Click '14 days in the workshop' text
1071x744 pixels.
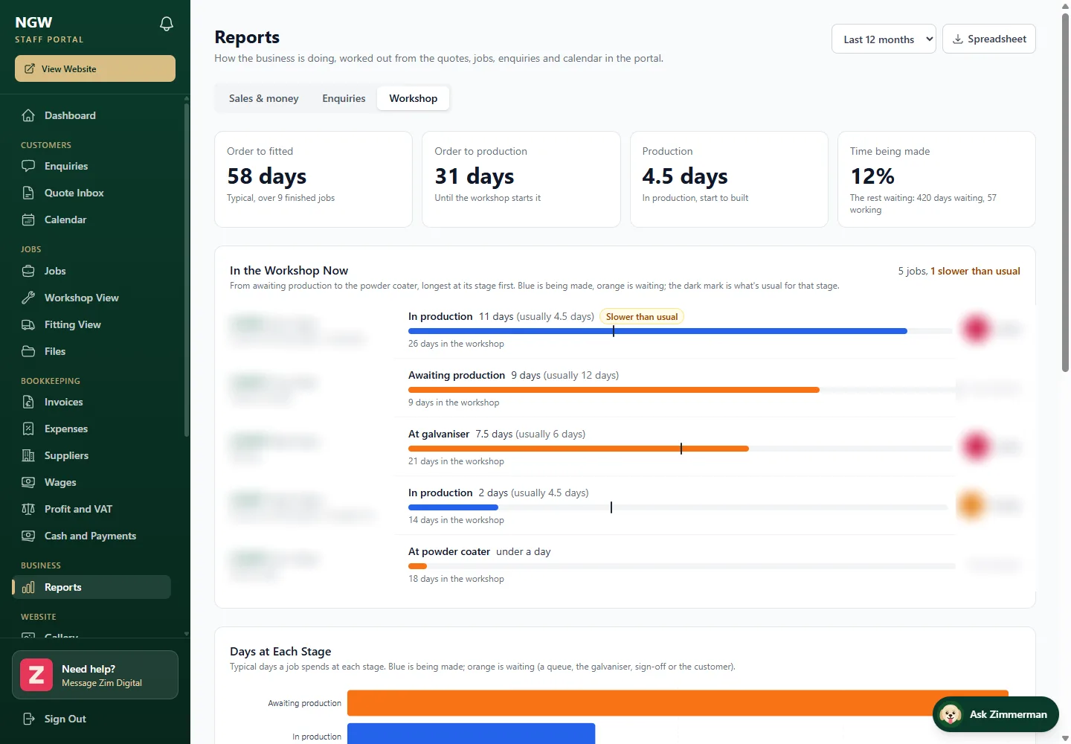coord(456,520)
